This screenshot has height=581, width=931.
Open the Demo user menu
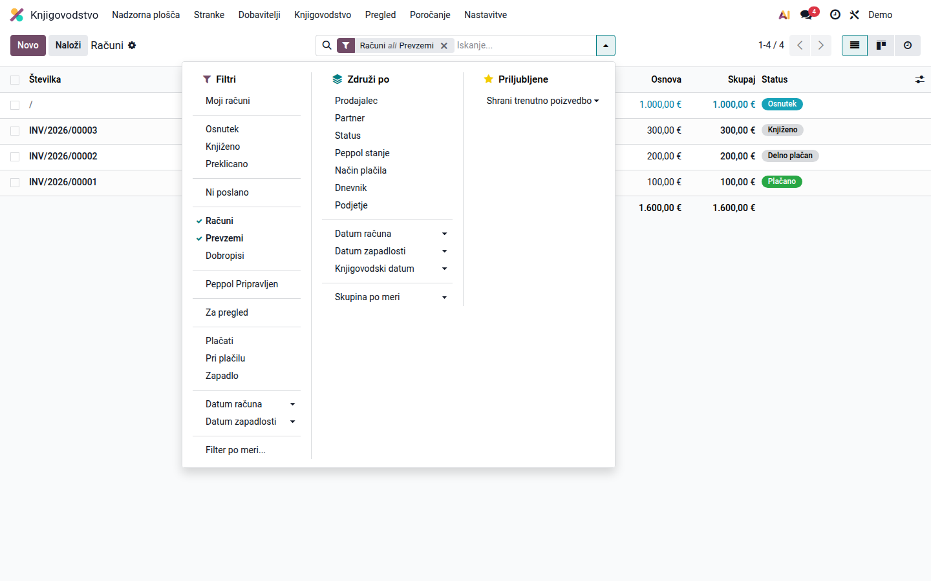(880, 15)
